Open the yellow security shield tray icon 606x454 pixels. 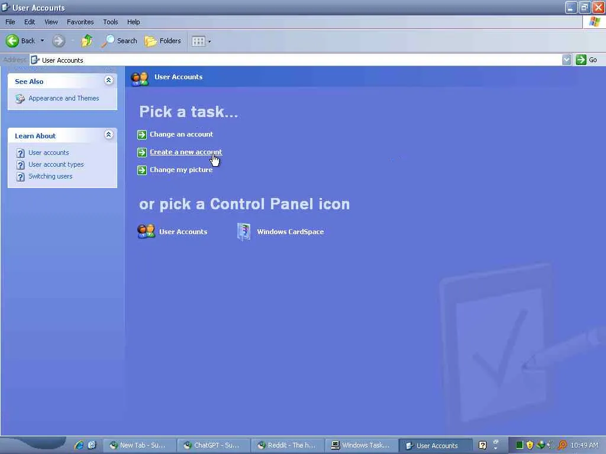point(530,445)
